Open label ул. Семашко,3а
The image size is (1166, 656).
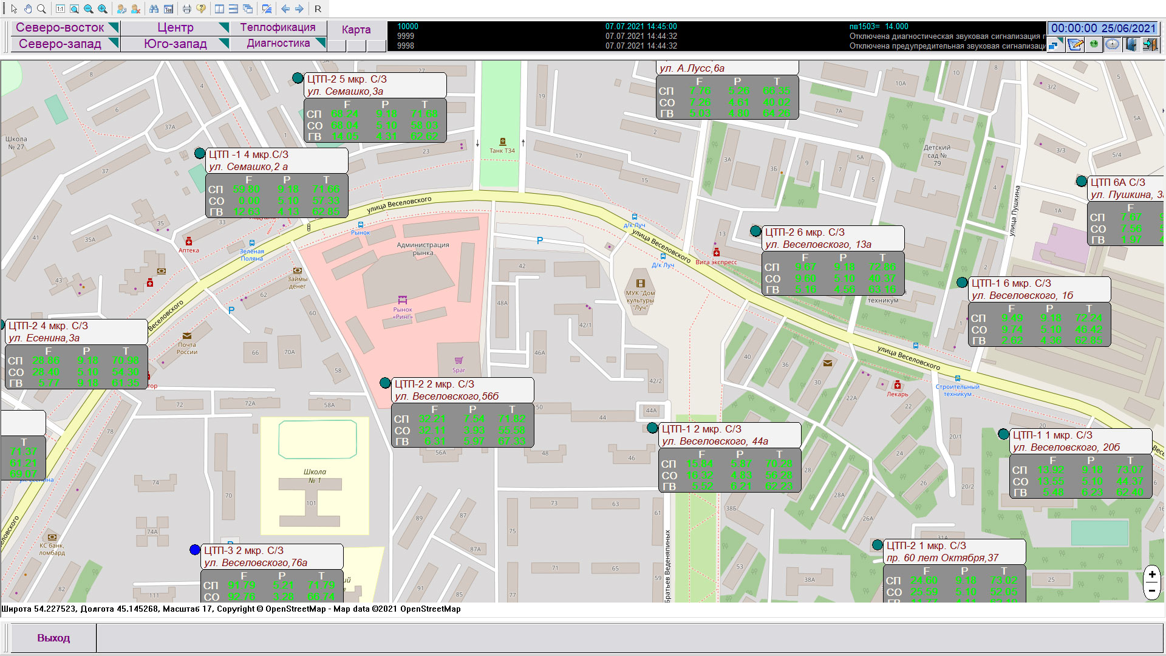[345, 92]
